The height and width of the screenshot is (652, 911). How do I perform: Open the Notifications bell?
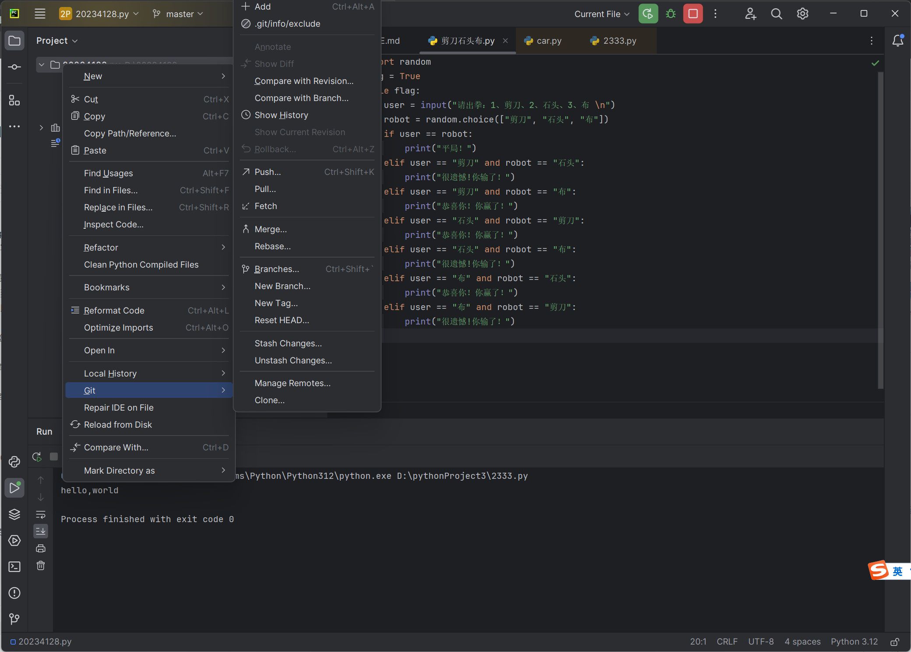(897, 41)
